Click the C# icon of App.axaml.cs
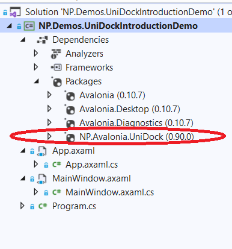The height and width of the screenshot is (249, 232). (56, 165)
